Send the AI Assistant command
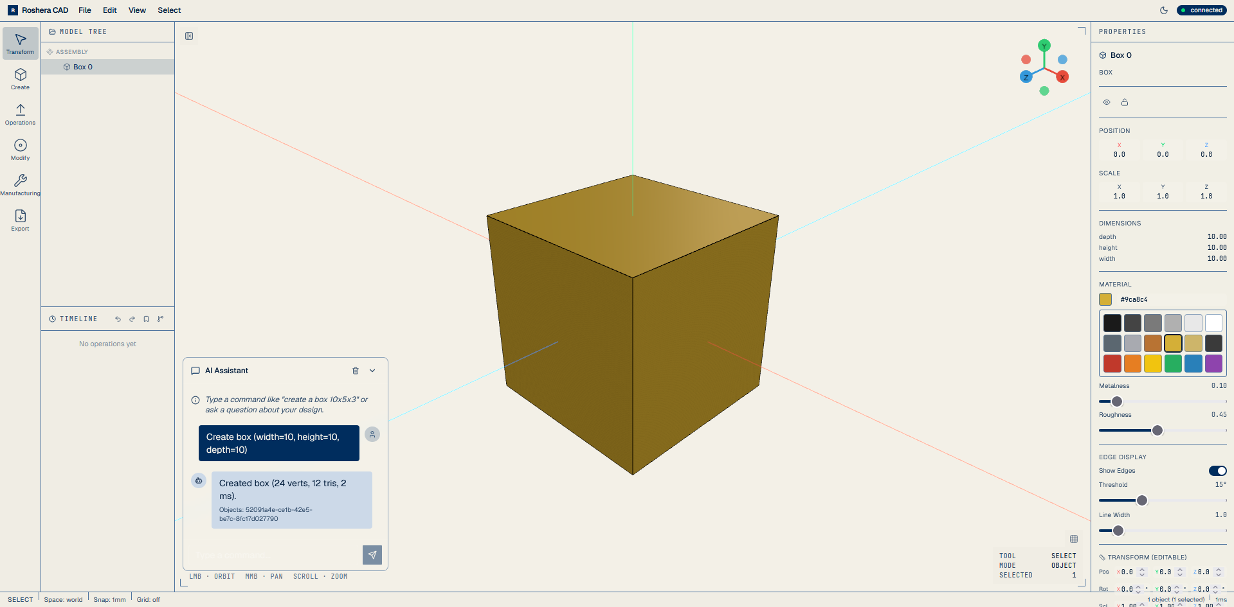Viewport: 1234px width, 607px height. coord(372,555)
